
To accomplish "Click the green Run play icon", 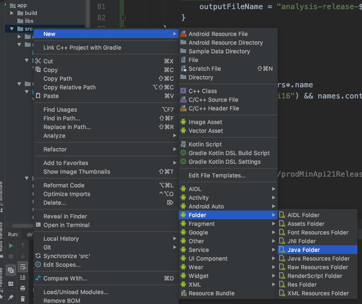I will click(11, 246).
